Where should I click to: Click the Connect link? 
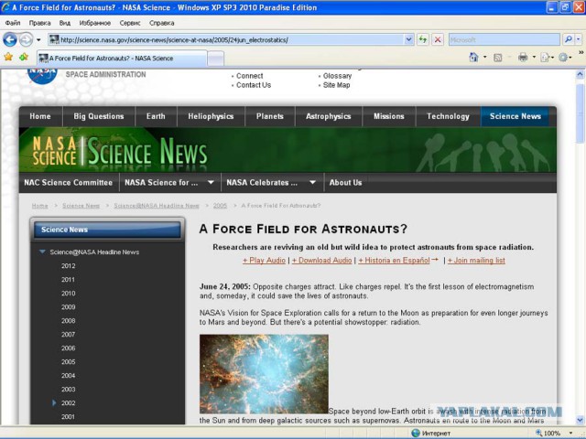(x=249, y=76)
